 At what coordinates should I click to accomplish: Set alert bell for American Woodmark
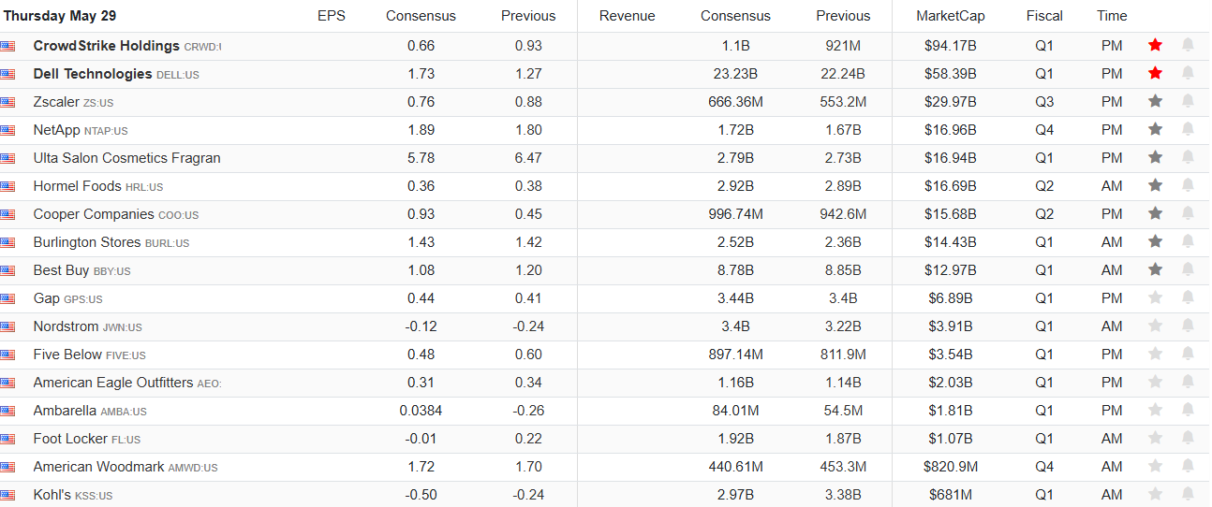point(1188,466)
